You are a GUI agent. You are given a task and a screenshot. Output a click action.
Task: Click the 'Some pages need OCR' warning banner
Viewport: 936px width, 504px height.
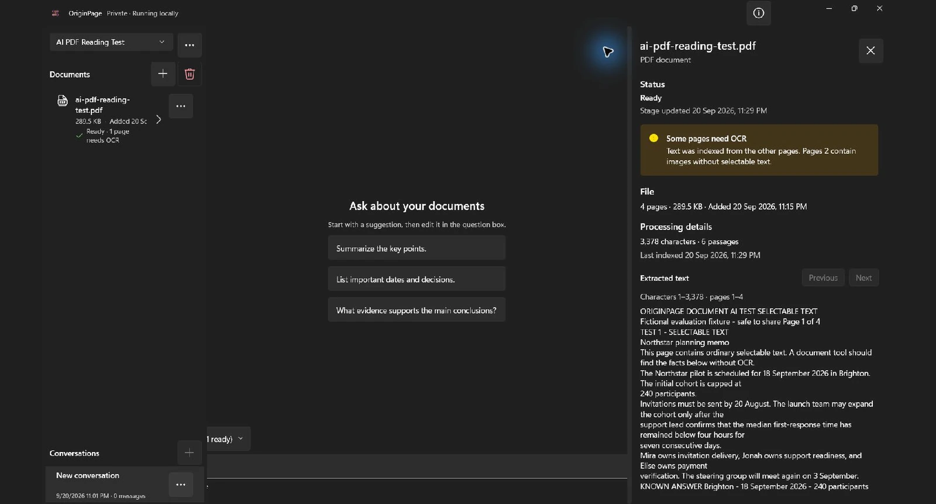click(x=759, y=150)
